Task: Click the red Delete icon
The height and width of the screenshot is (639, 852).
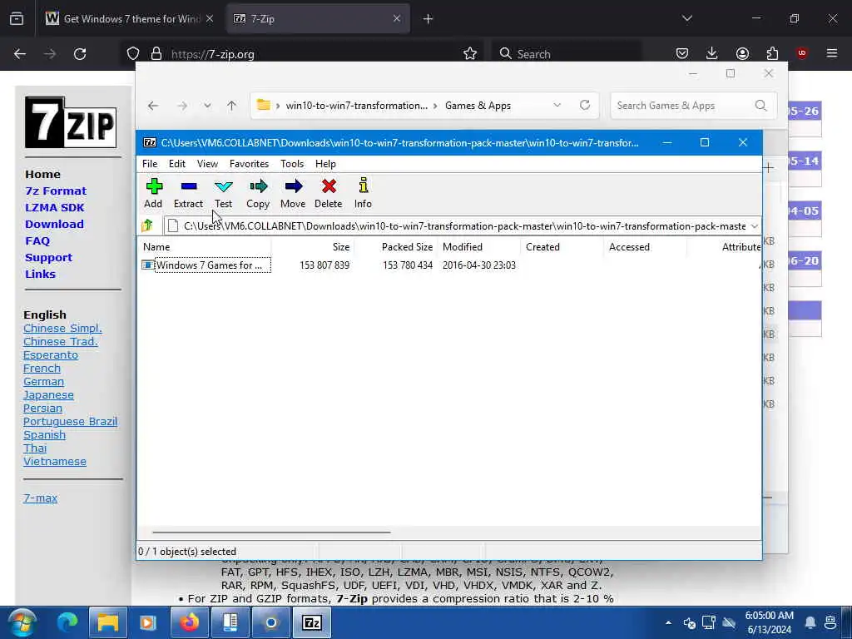Action: (328, 193)
